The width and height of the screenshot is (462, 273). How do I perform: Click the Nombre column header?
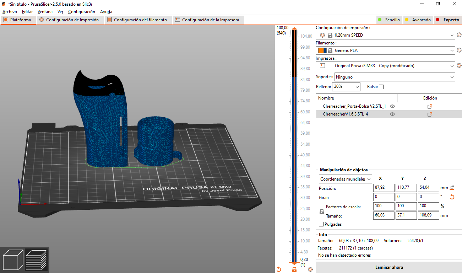pos(351,98)
